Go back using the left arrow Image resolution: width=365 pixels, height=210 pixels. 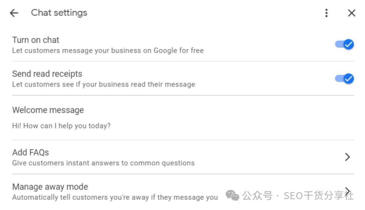click(14, 13)
